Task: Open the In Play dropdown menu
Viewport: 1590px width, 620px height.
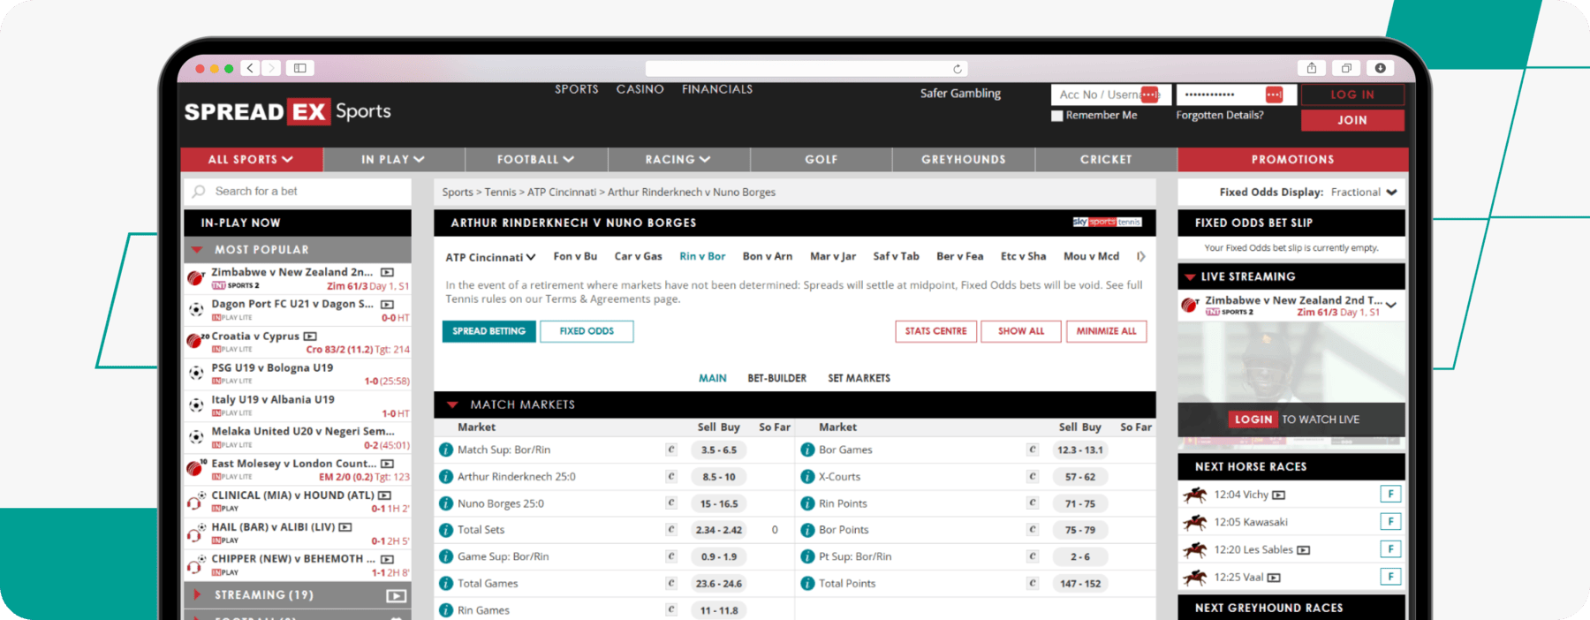Action: 393,160
